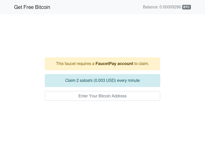Click "This faucet requires a" text
This screenshot has width=205, height=153.
(x=75, y=64)
